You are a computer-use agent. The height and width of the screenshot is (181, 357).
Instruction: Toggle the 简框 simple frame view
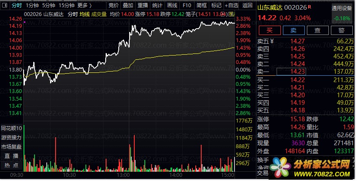click(x=202, y=5)
